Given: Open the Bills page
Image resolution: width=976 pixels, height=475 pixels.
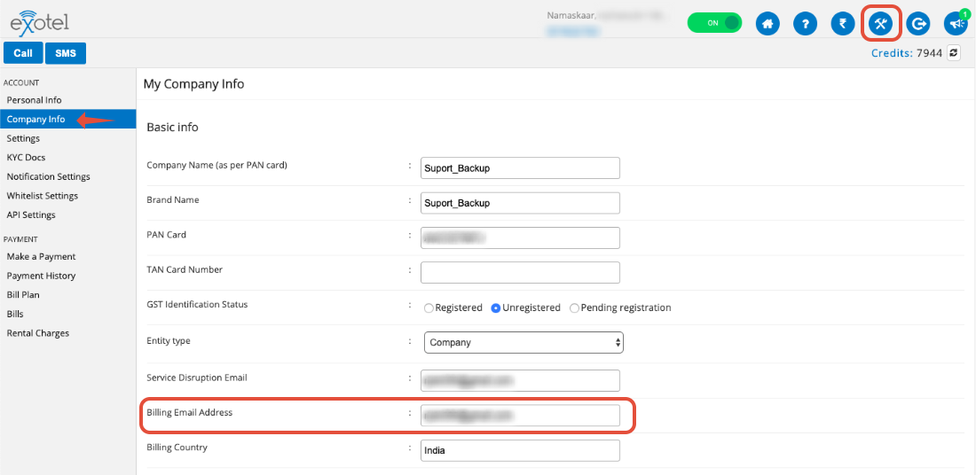Looking at the screenshot, I should pyautogui.click(x=15, y=314).
